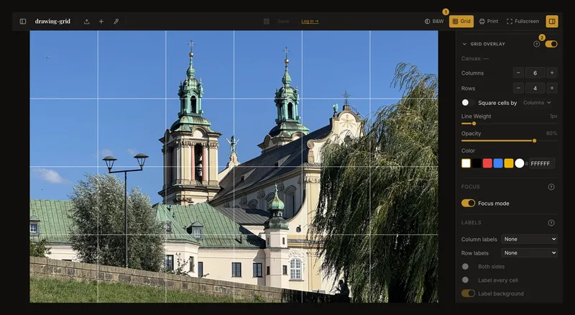Click the Save button

point(283,22)
